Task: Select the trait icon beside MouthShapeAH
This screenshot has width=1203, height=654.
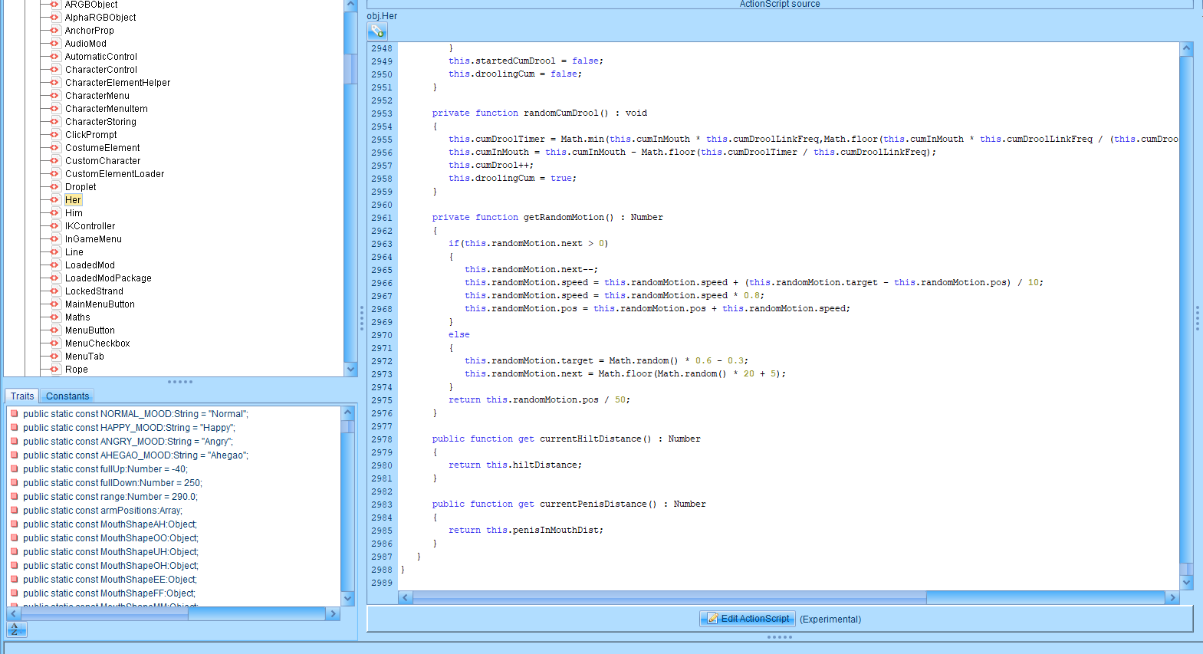Action: tap(15, 524)
